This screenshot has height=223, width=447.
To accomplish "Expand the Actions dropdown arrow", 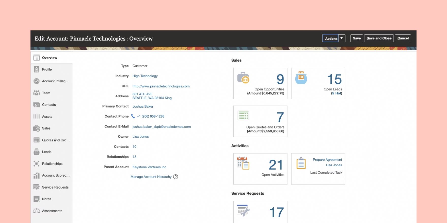I will 342,38.
